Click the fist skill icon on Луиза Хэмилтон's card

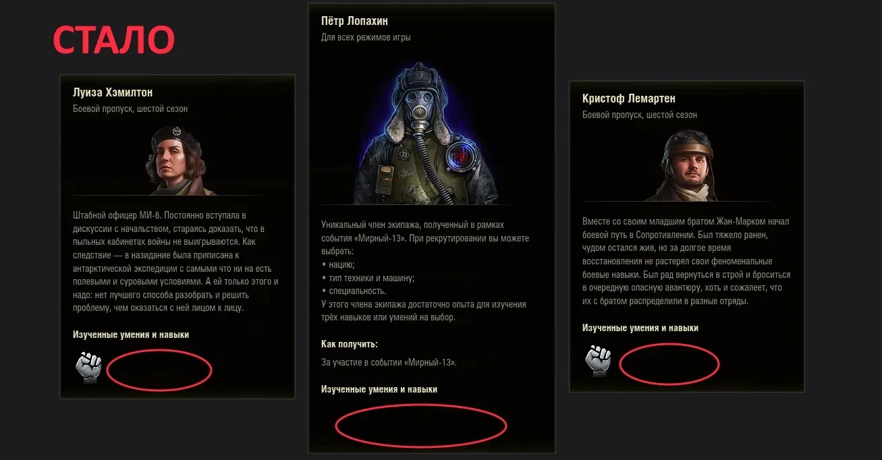pyautogui.click(x=88, y=367)
